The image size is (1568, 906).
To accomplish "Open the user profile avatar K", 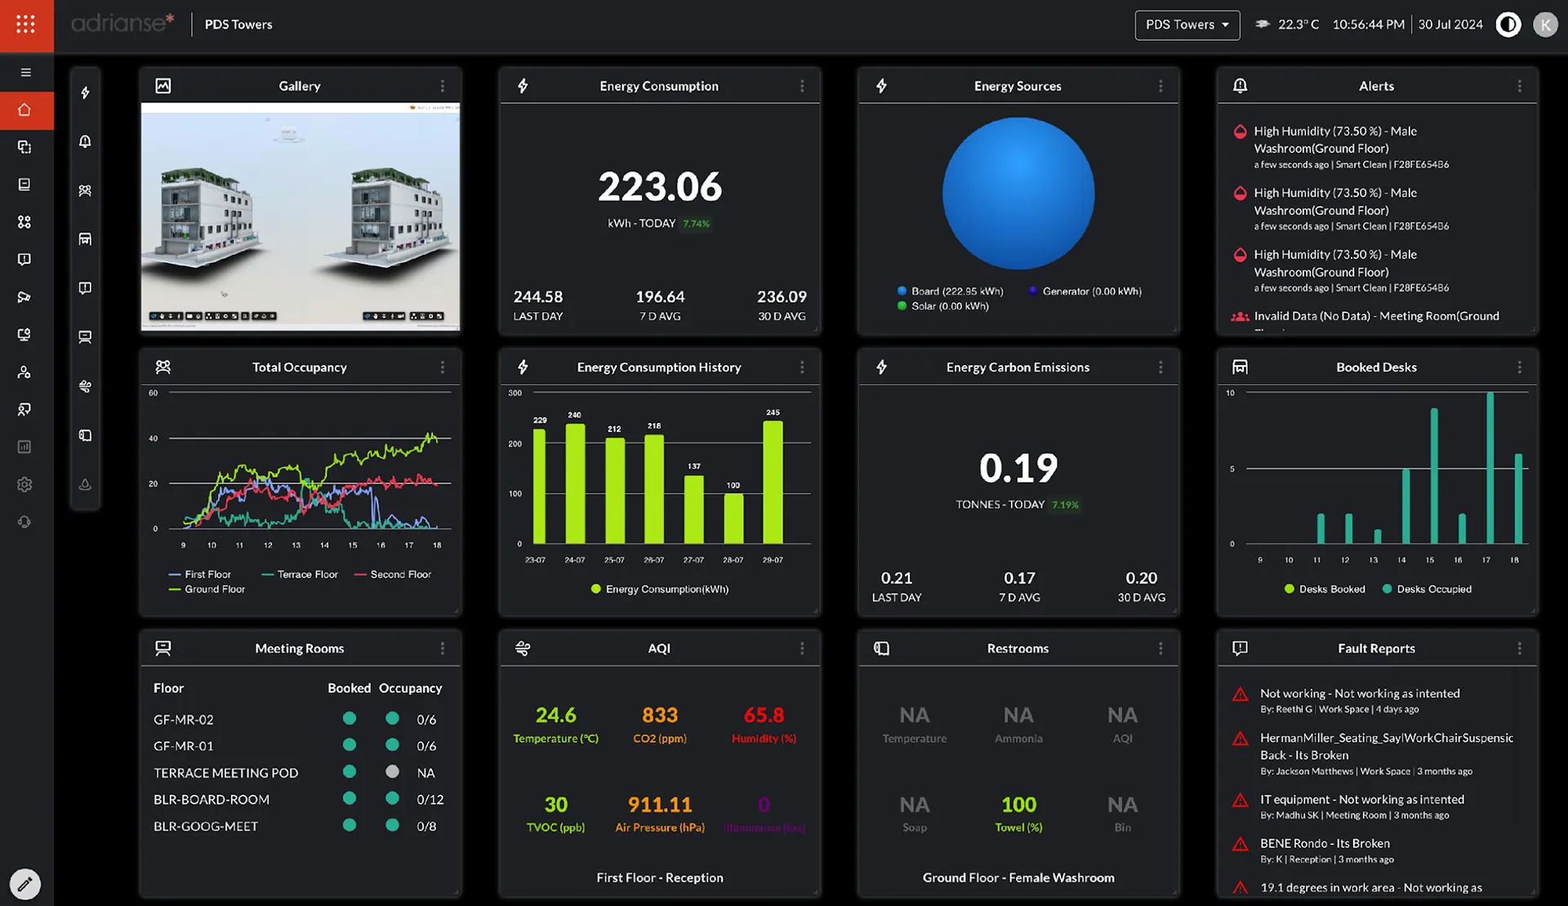I will click(1544, 25).
